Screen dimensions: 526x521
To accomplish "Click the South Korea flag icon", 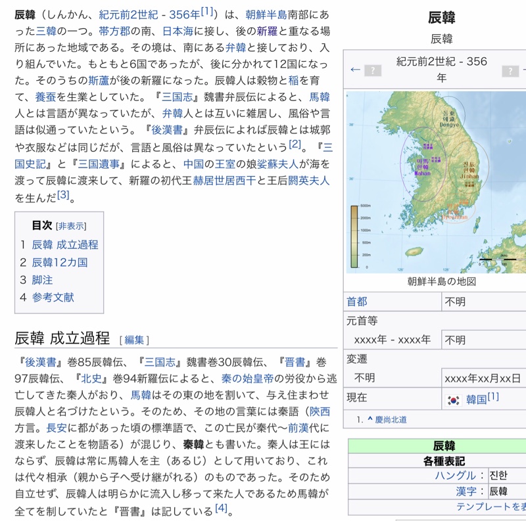I will click(453, 400).
